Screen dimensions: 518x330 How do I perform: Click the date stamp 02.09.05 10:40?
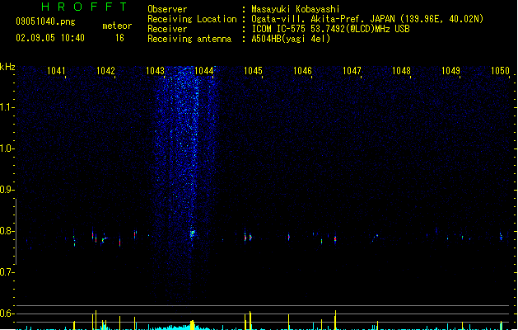[50, 38]
